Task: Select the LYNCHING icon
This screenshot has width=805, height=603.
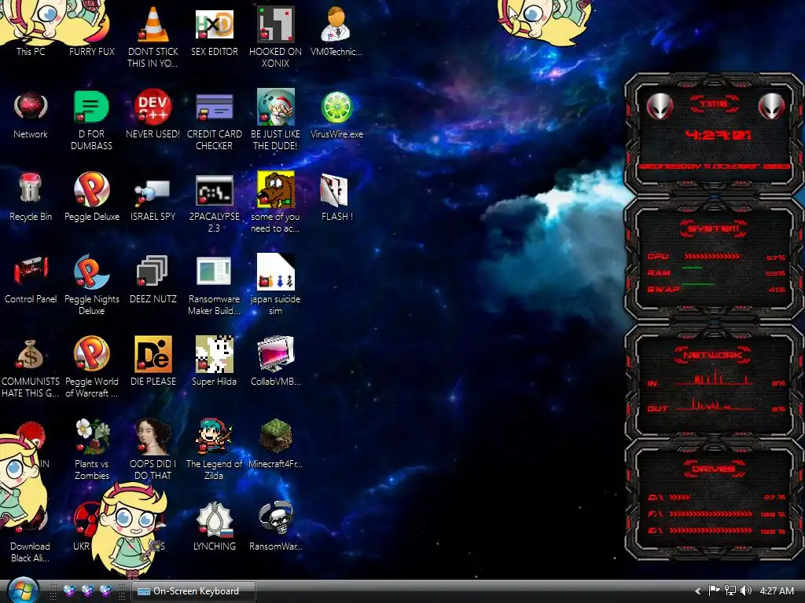Action: pyautogui.click(x=214, y=520)
